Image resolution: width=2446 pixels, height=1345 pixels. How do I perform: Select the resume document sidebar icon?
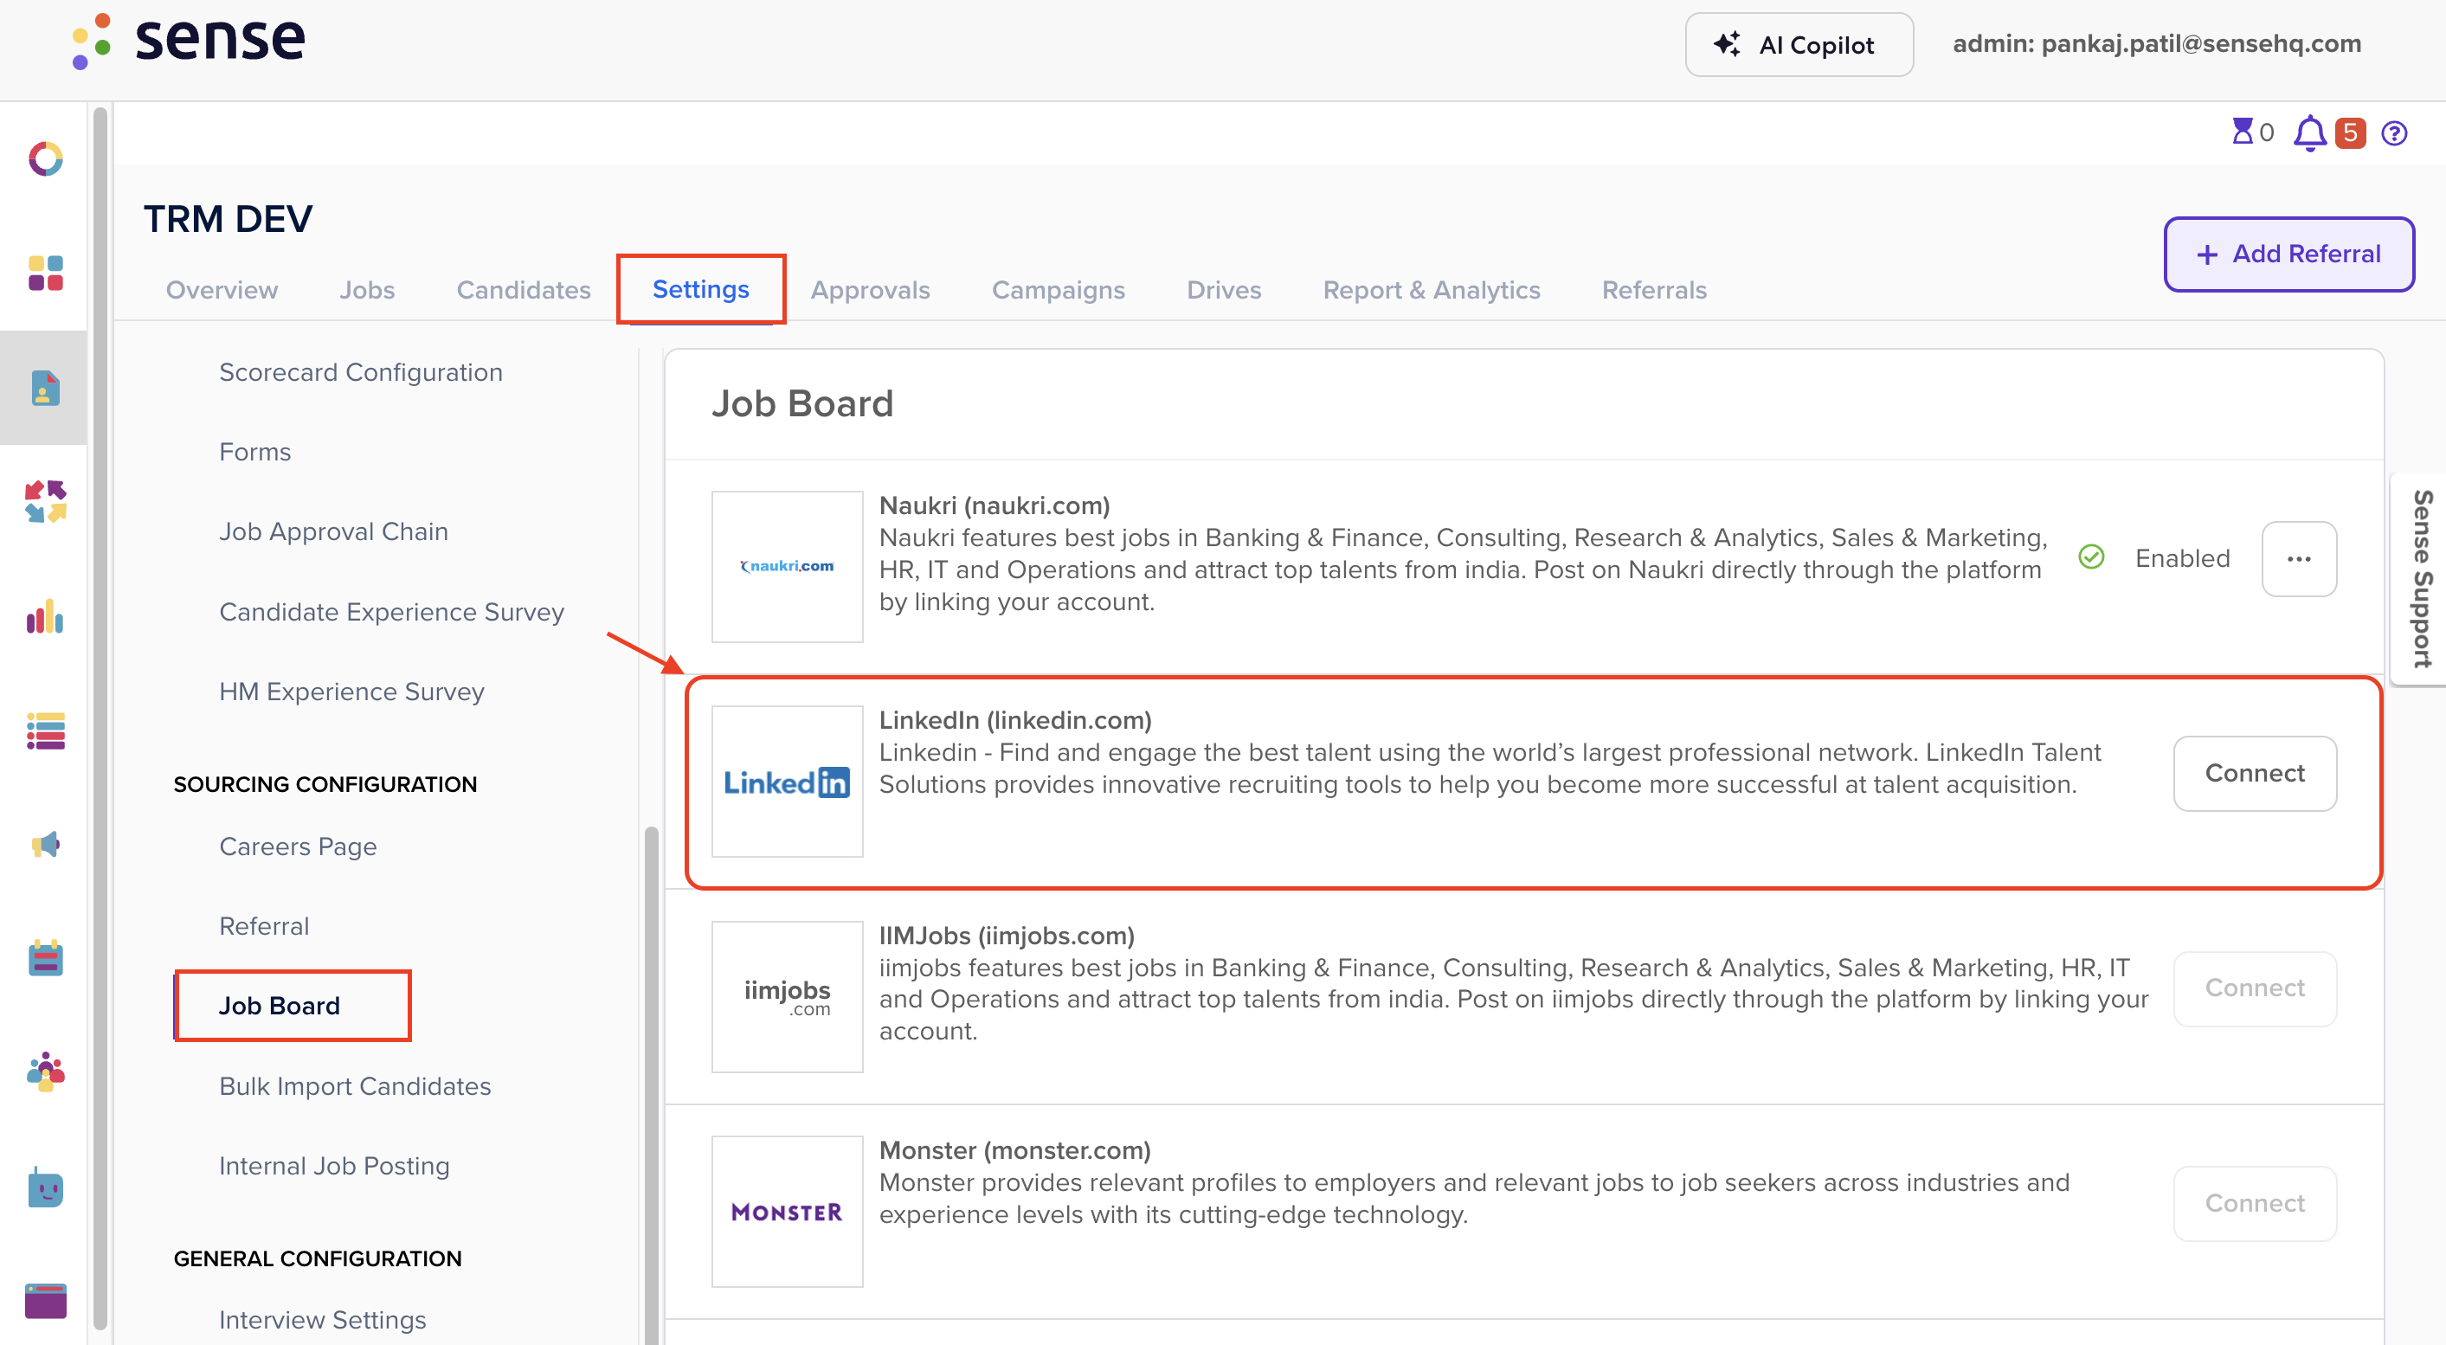pos(46,387)
